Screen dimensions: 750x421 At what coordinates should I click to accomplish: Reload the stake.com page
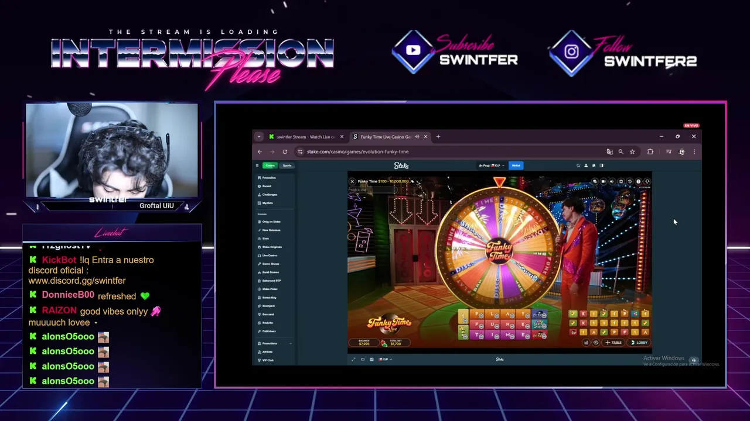pos(285,151)
